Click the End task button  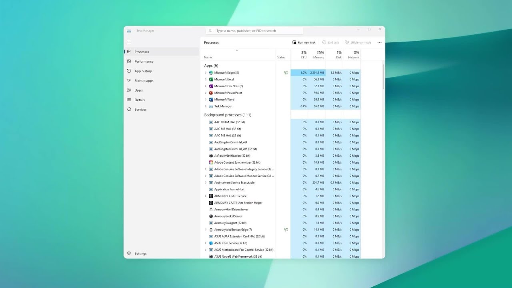pos(331,42)
